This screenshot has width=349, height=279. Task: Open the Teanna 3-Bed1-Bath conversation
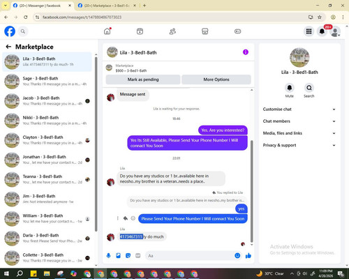point(47,179)
